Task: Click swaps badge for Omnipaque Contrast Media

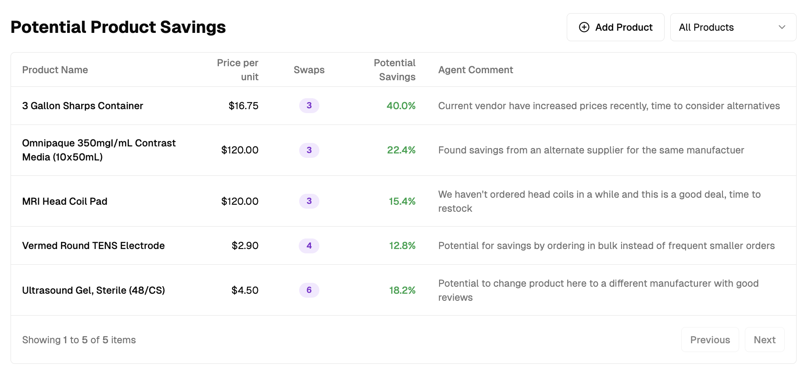Action: 309,150
